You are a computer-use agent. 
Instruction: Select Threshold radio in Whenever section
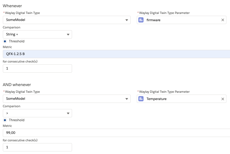(x=5, y=41)
